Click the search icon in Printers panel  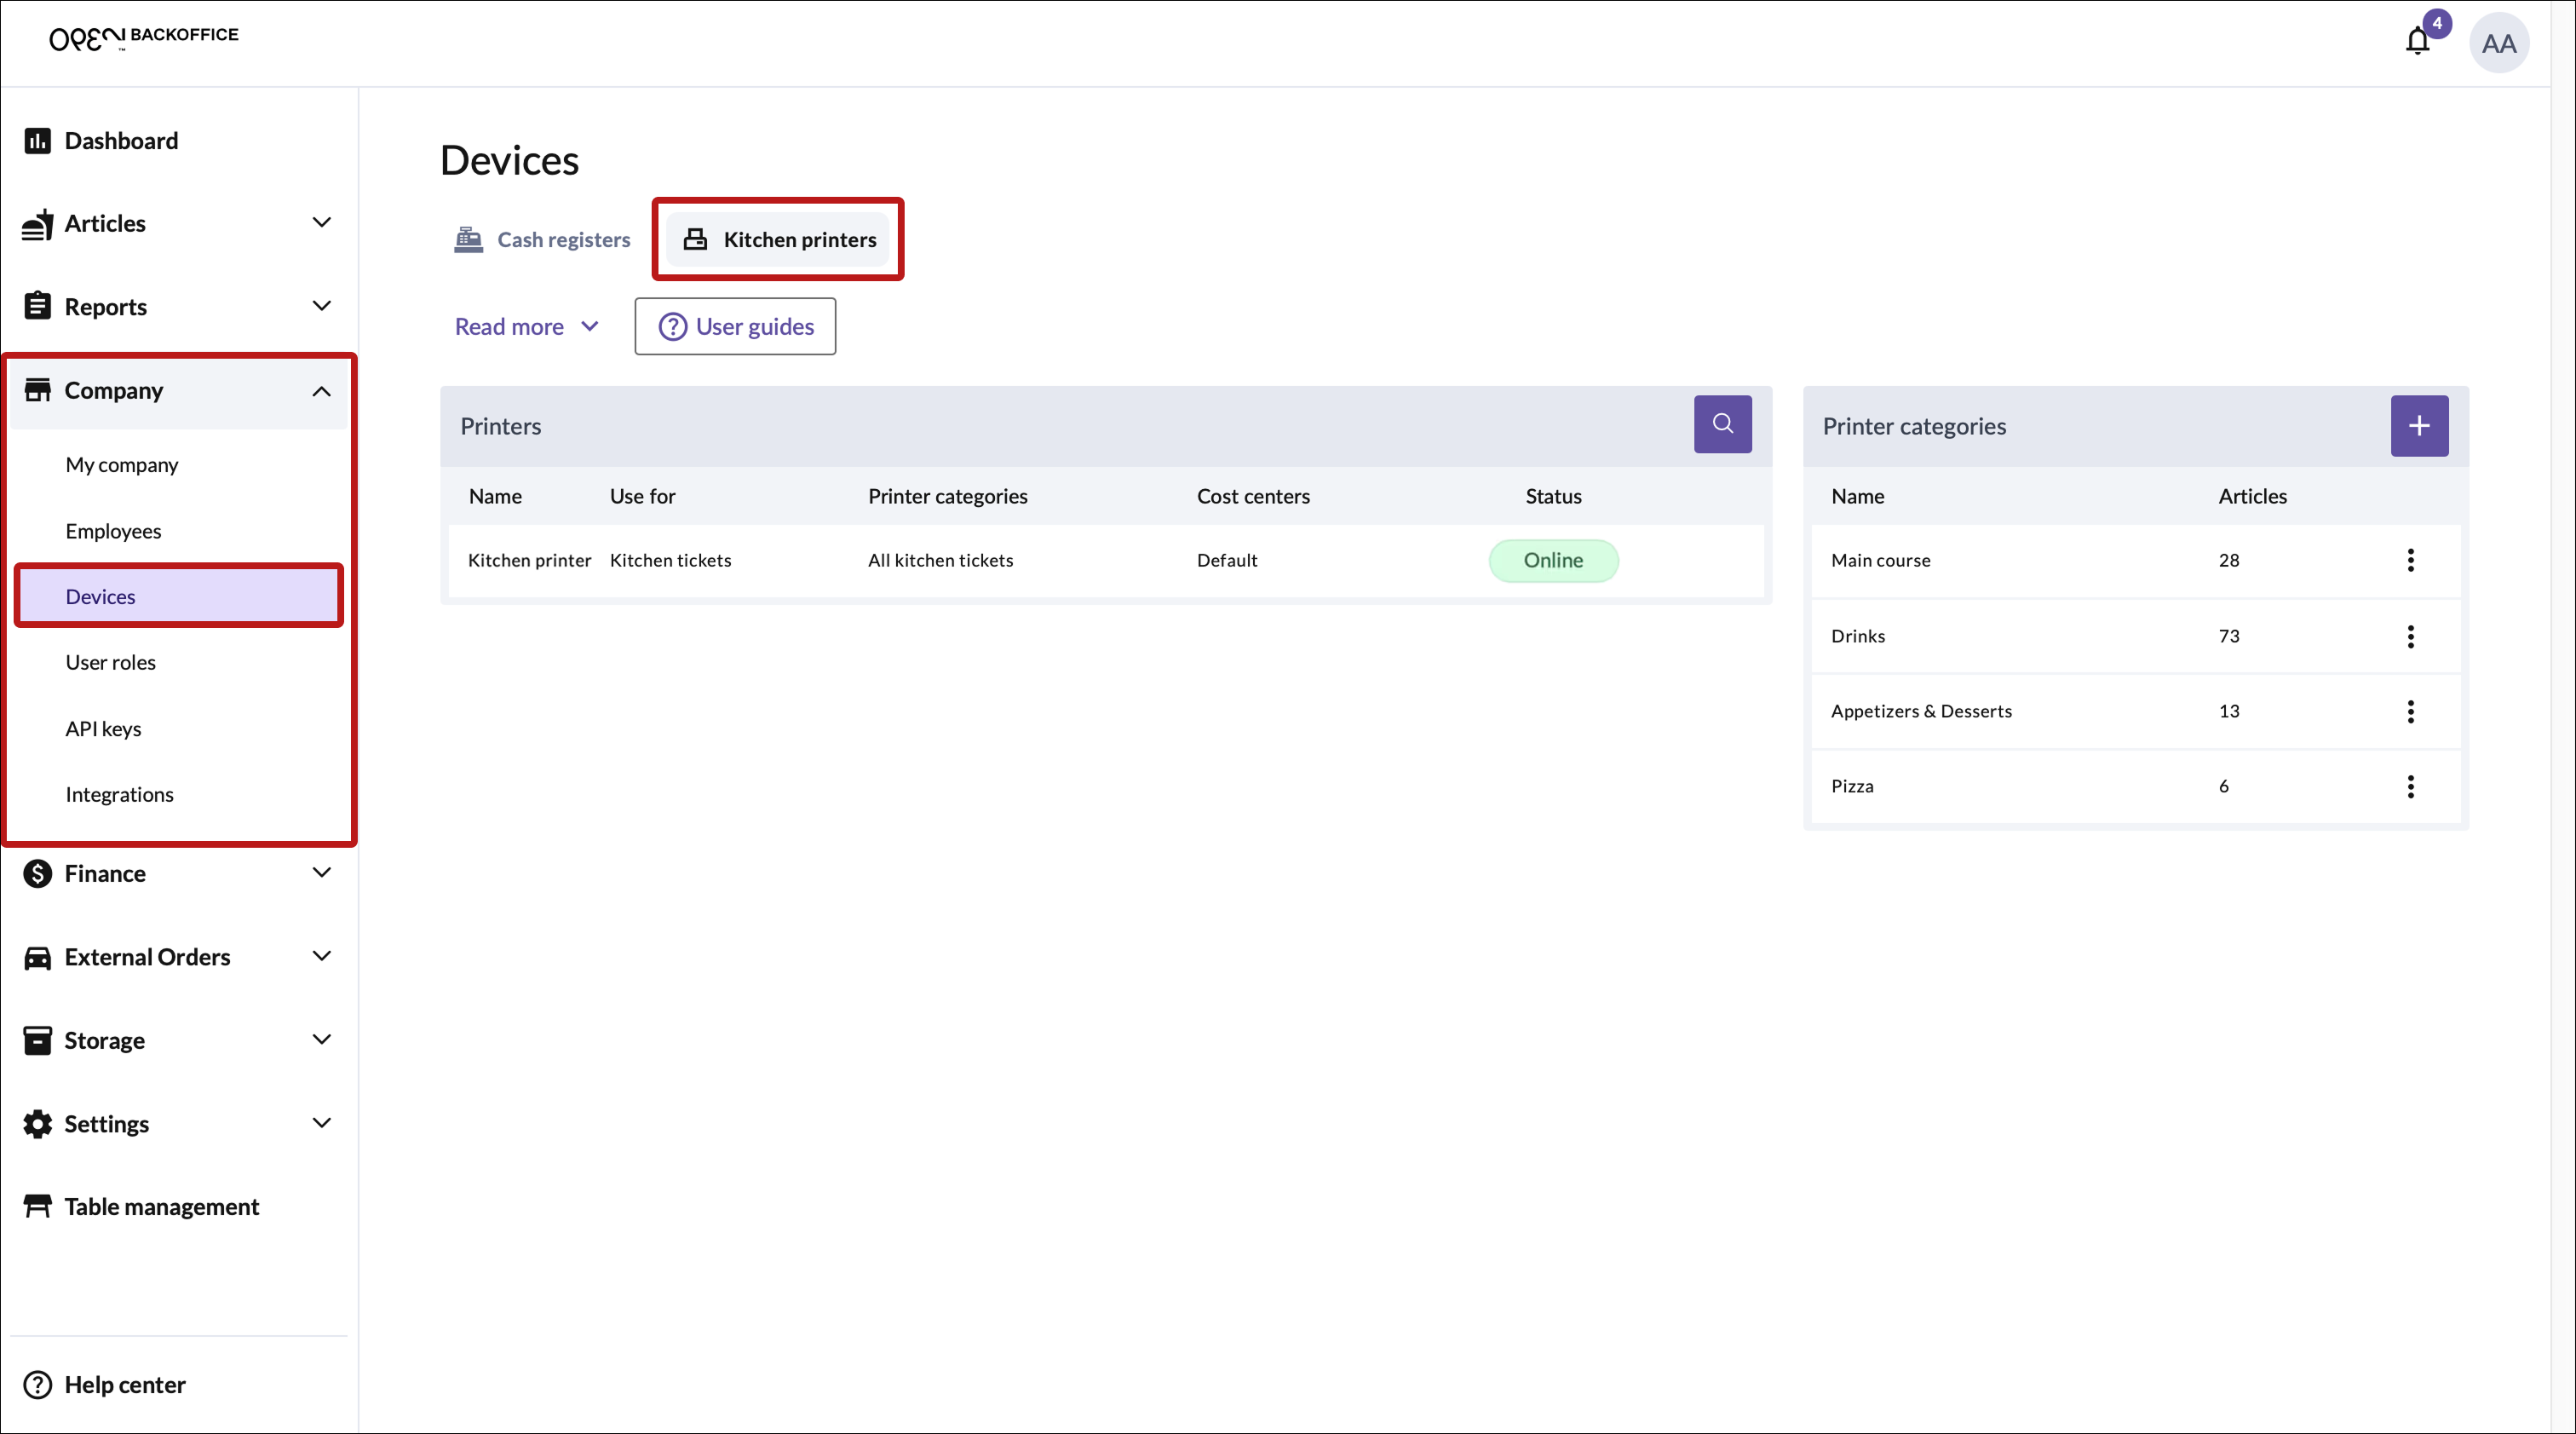(1722, 424)
